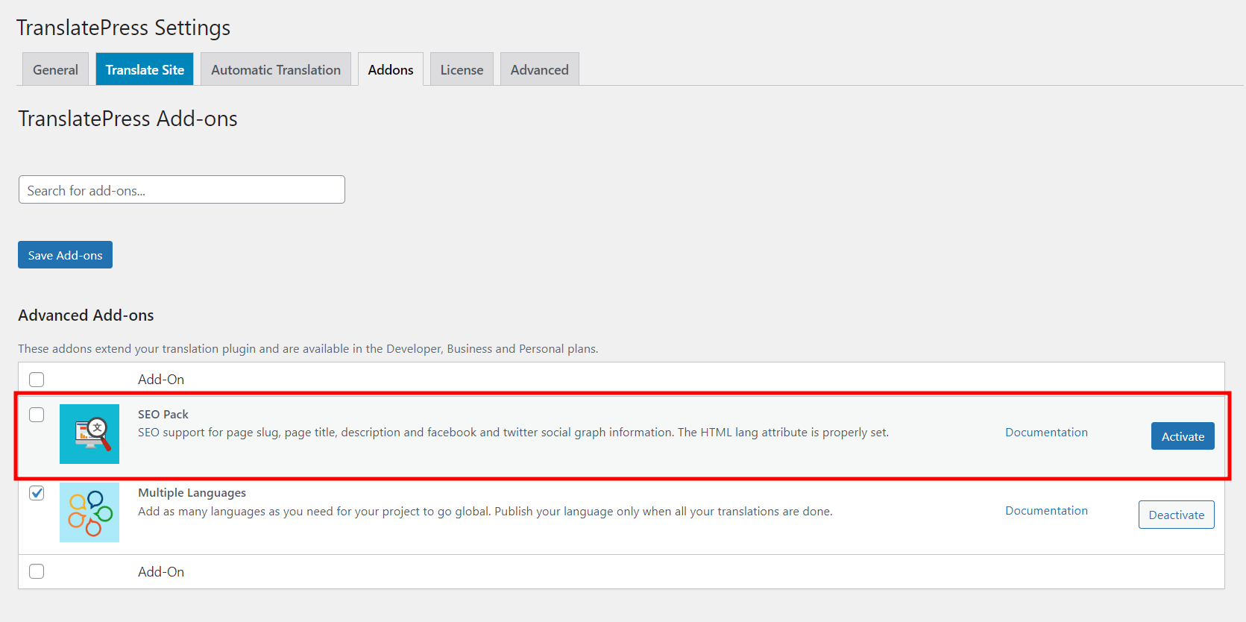The height and width of the screenshot is (622, 1246).
Task: Open the Advanced tab
Action: 539,69
